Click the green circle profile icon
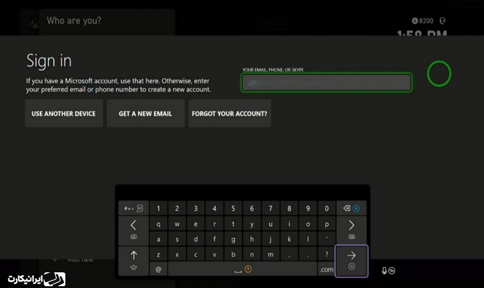The width and height of the screenshot is (484, 288). (x=439, y=74)
